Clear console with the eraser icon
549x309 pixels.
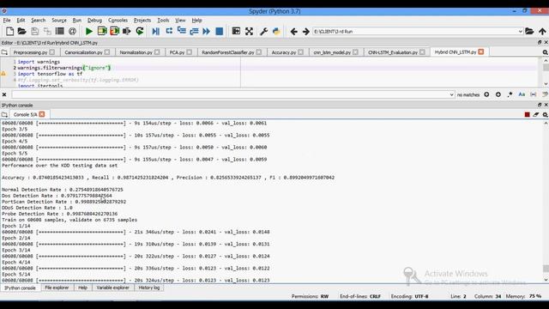point(536,114)
